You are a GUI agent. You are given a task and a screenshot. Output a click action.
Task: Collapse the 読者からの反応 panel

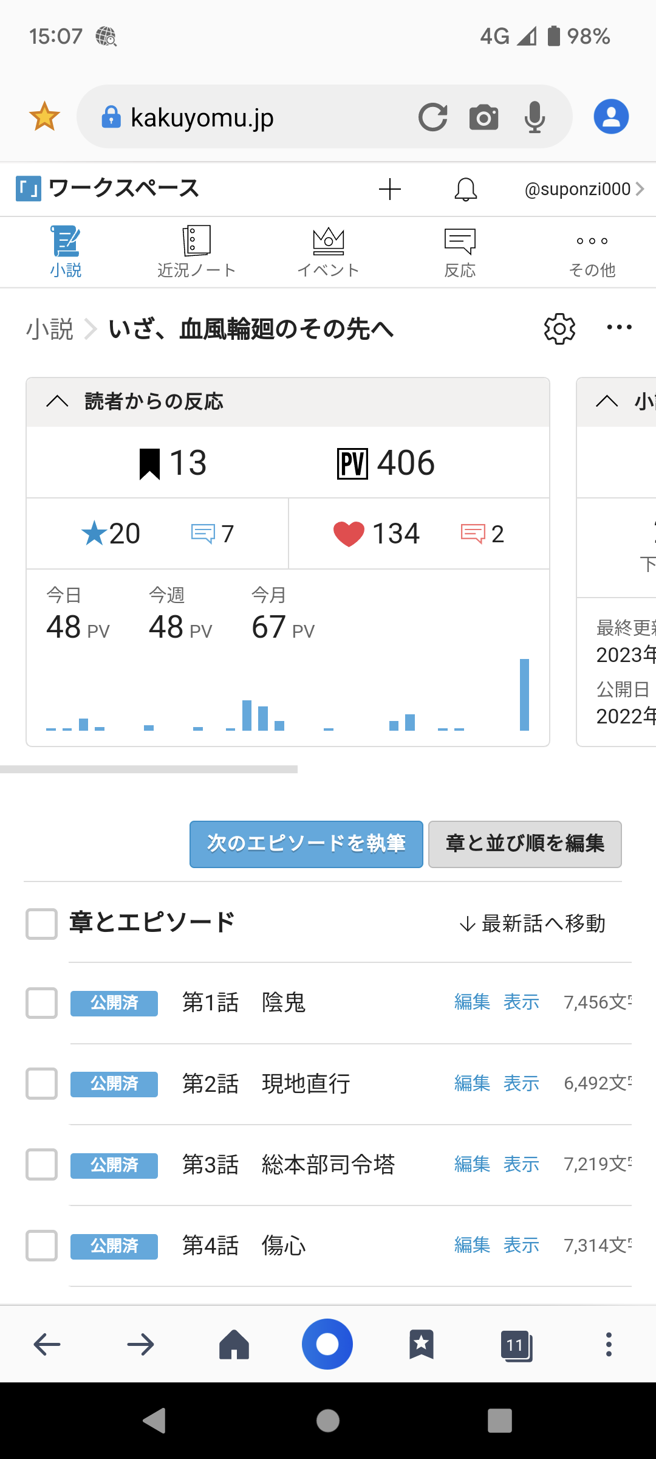[x=58, y=401]
